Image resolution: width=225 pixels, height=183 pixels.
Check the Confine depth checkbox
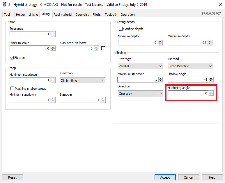[121, 29]
